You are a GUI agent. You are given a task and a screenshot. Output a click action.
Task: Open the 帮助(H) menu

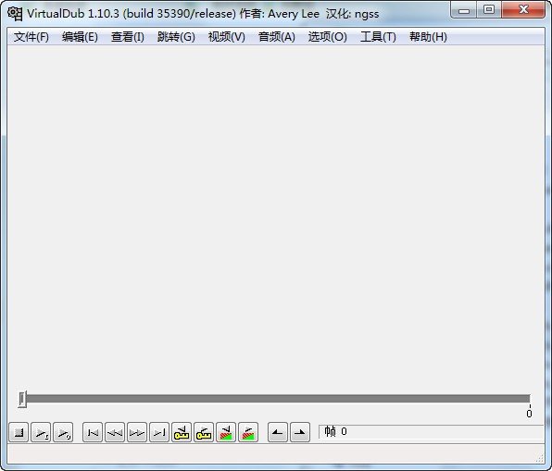point(428,37)
